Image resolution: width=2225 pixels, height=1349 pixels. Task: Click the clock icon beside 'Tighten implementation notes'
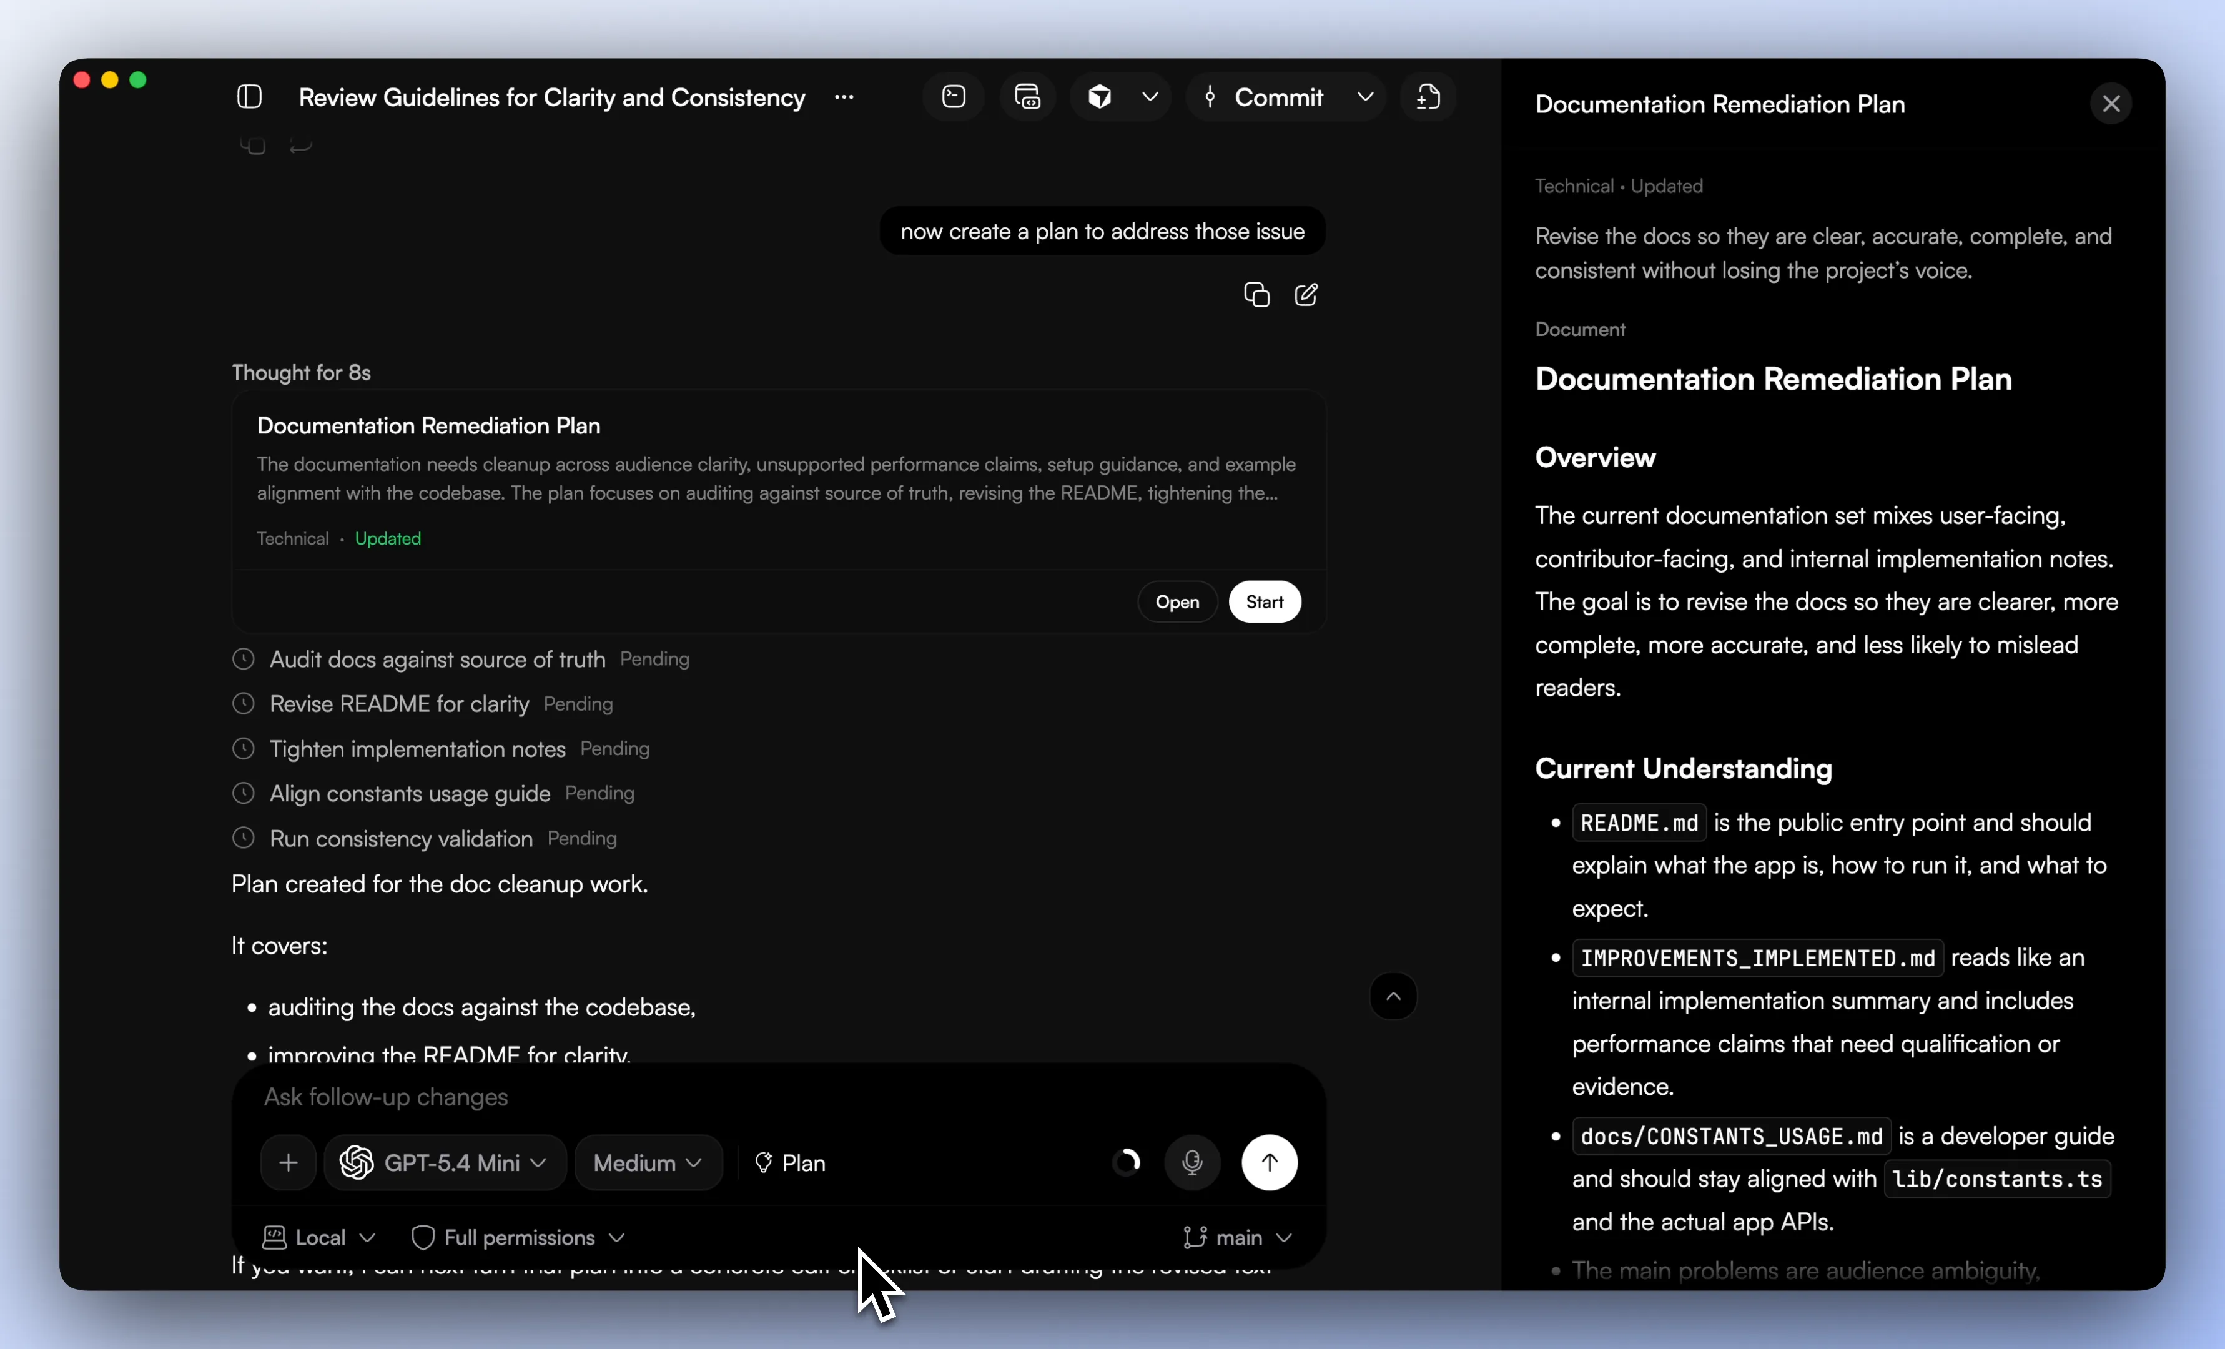[x=243, y=749]
